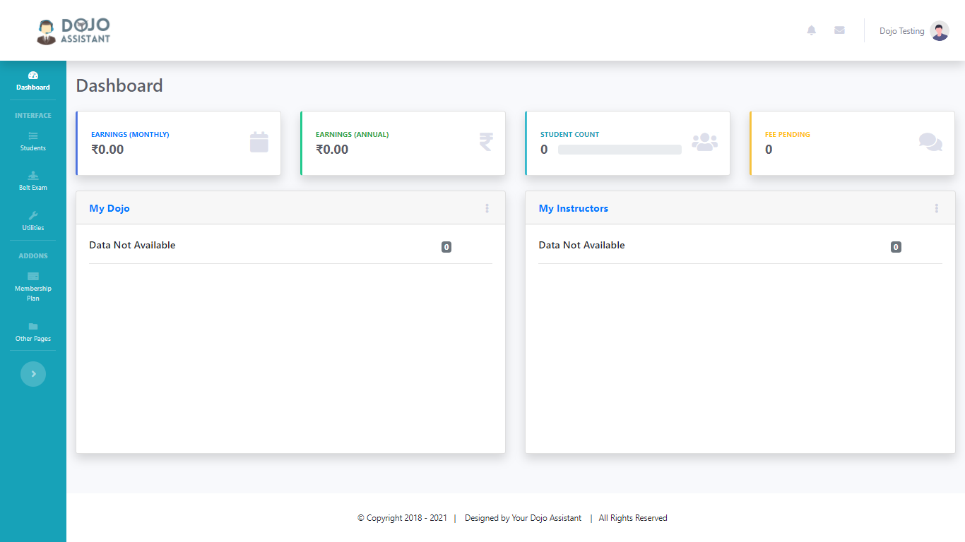Expand Other Pages in the sidebar
This screenshot has height=542, width=965.
33,332
